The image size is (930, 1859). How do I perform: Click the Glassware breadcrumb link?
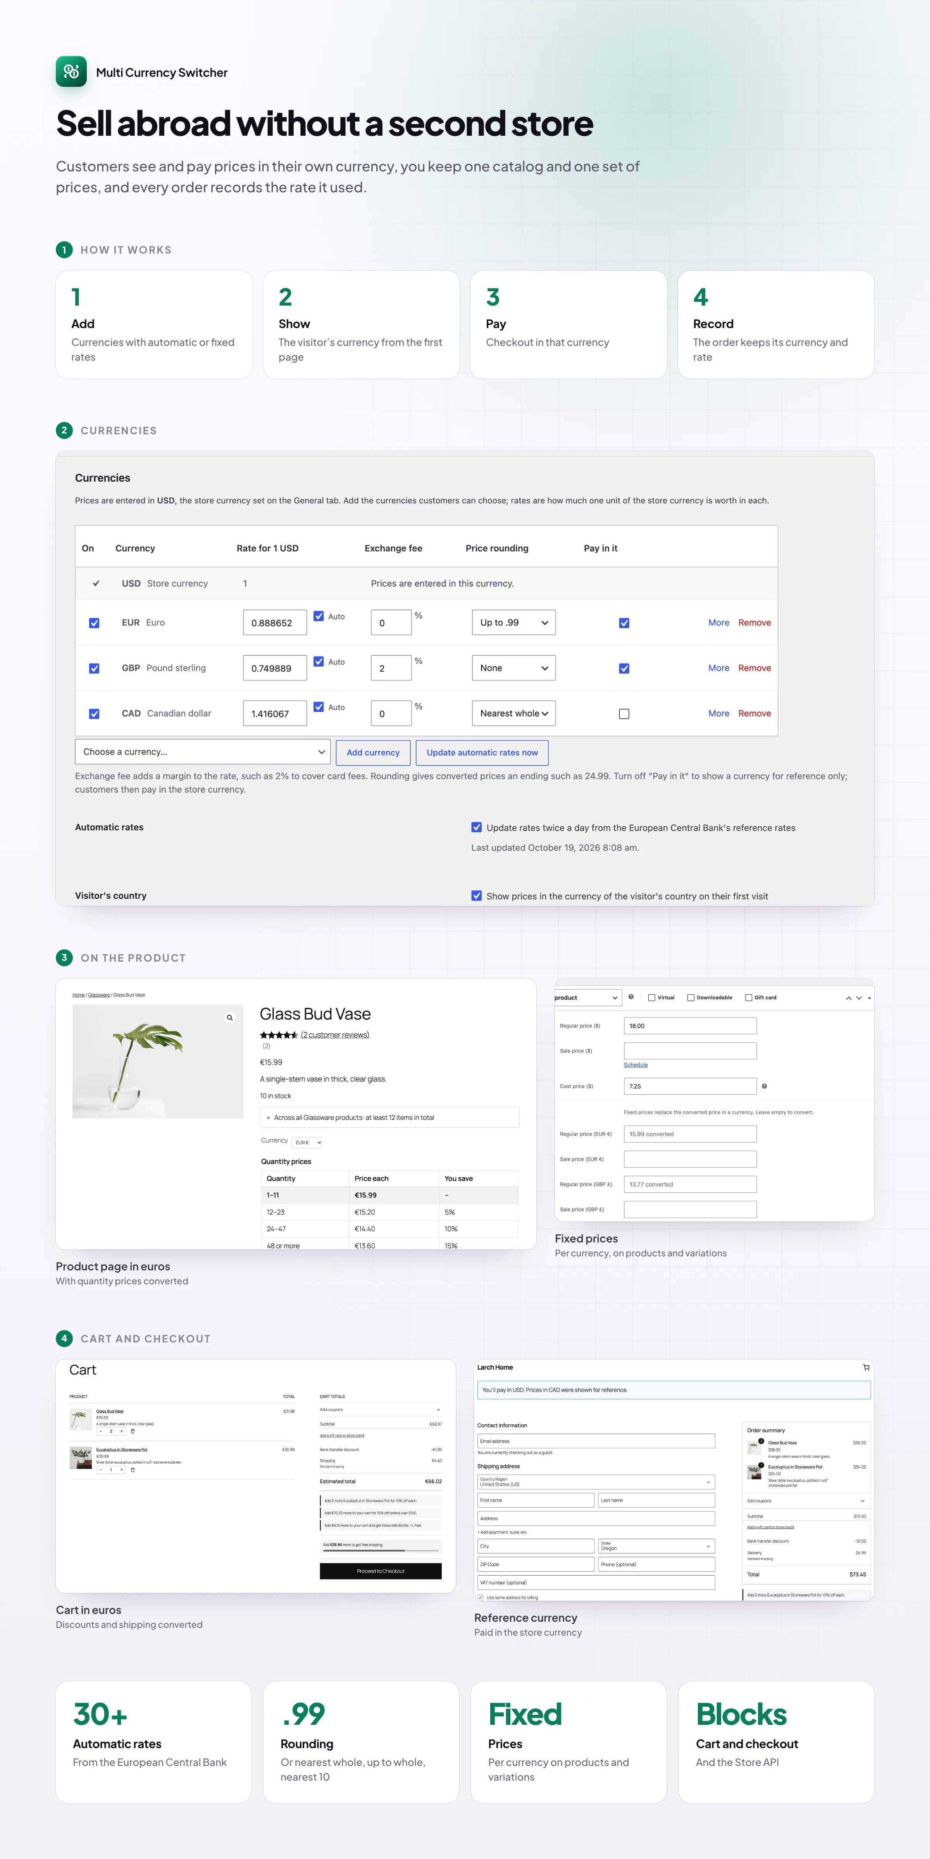99,995
